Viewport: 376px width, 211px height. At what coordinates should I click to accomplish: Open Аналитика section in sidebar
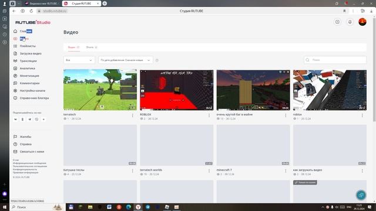(24, 68)
